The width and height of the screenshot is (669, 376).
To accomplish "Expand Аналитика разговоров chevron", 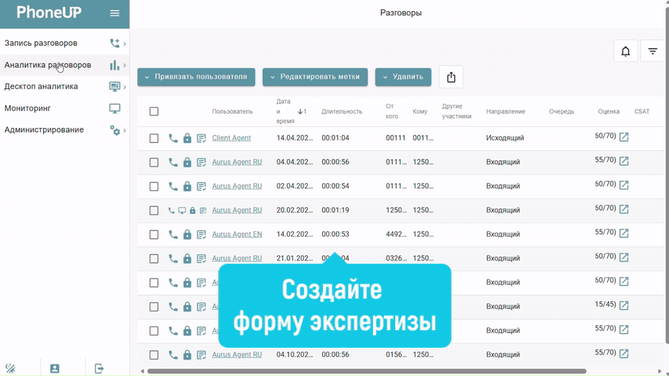I will [x=125, y=65].
